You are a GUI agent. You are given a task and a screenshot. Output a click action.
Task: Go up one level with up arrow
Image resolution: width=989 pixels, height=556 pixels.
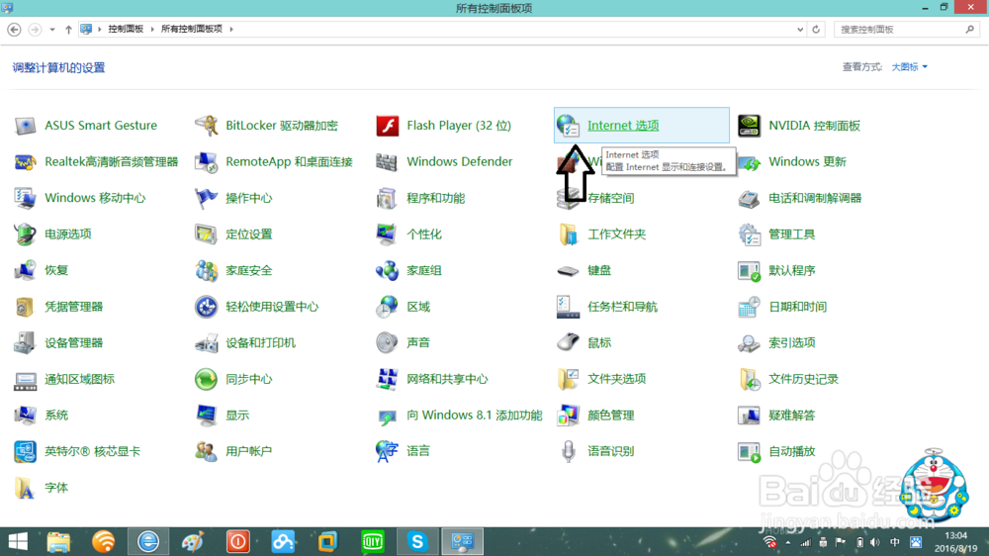click(x=68, y=29)
